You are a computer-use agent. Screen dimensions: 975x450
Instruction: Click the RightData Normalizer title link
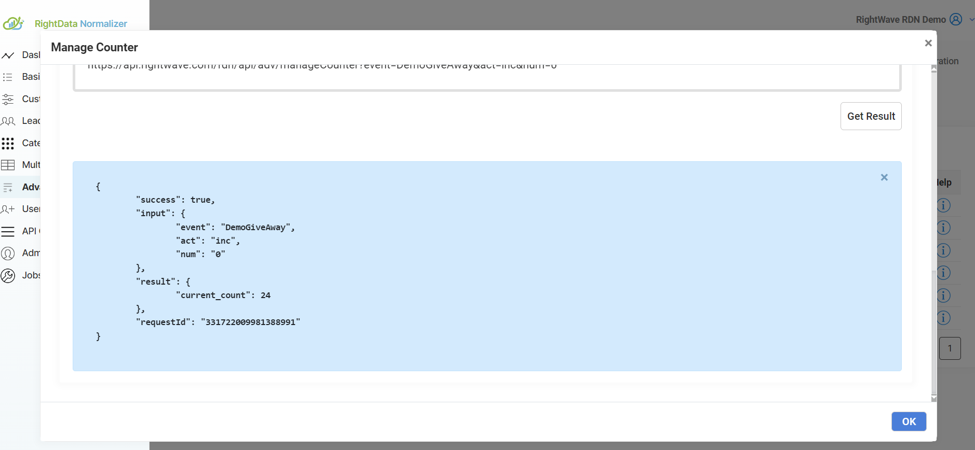coord(80,24)
